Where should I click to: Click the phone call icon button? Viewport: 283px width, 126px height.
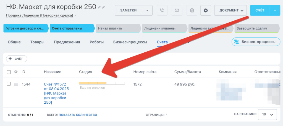click(162, 10)
